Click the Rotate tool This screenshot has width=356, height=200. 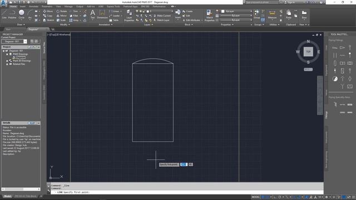pos(62,11)
